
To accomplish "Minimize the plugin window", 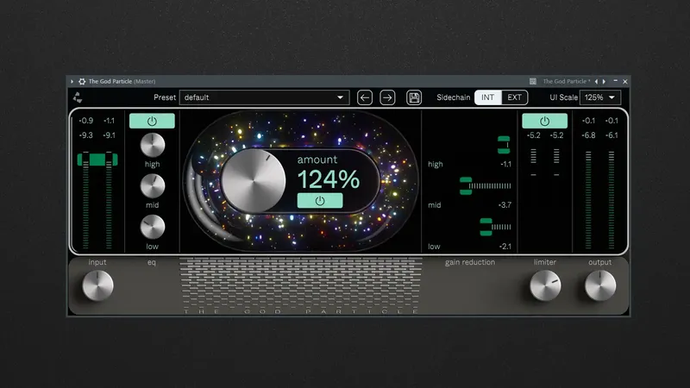I will [616, 81].
